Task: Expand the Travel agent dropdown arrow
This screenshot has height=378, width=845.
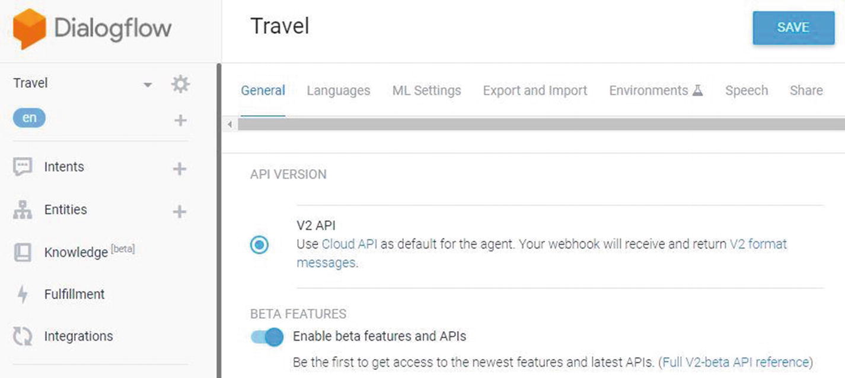Action: click(x=148, y=85)
